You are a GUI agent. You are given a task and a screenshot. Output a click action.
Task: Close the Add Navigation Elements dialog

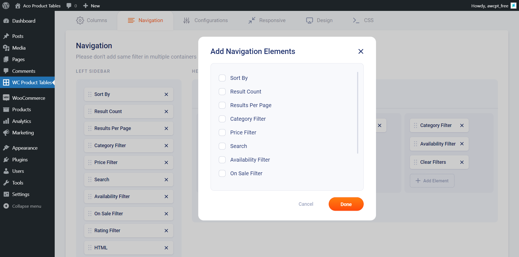point(361,51)
